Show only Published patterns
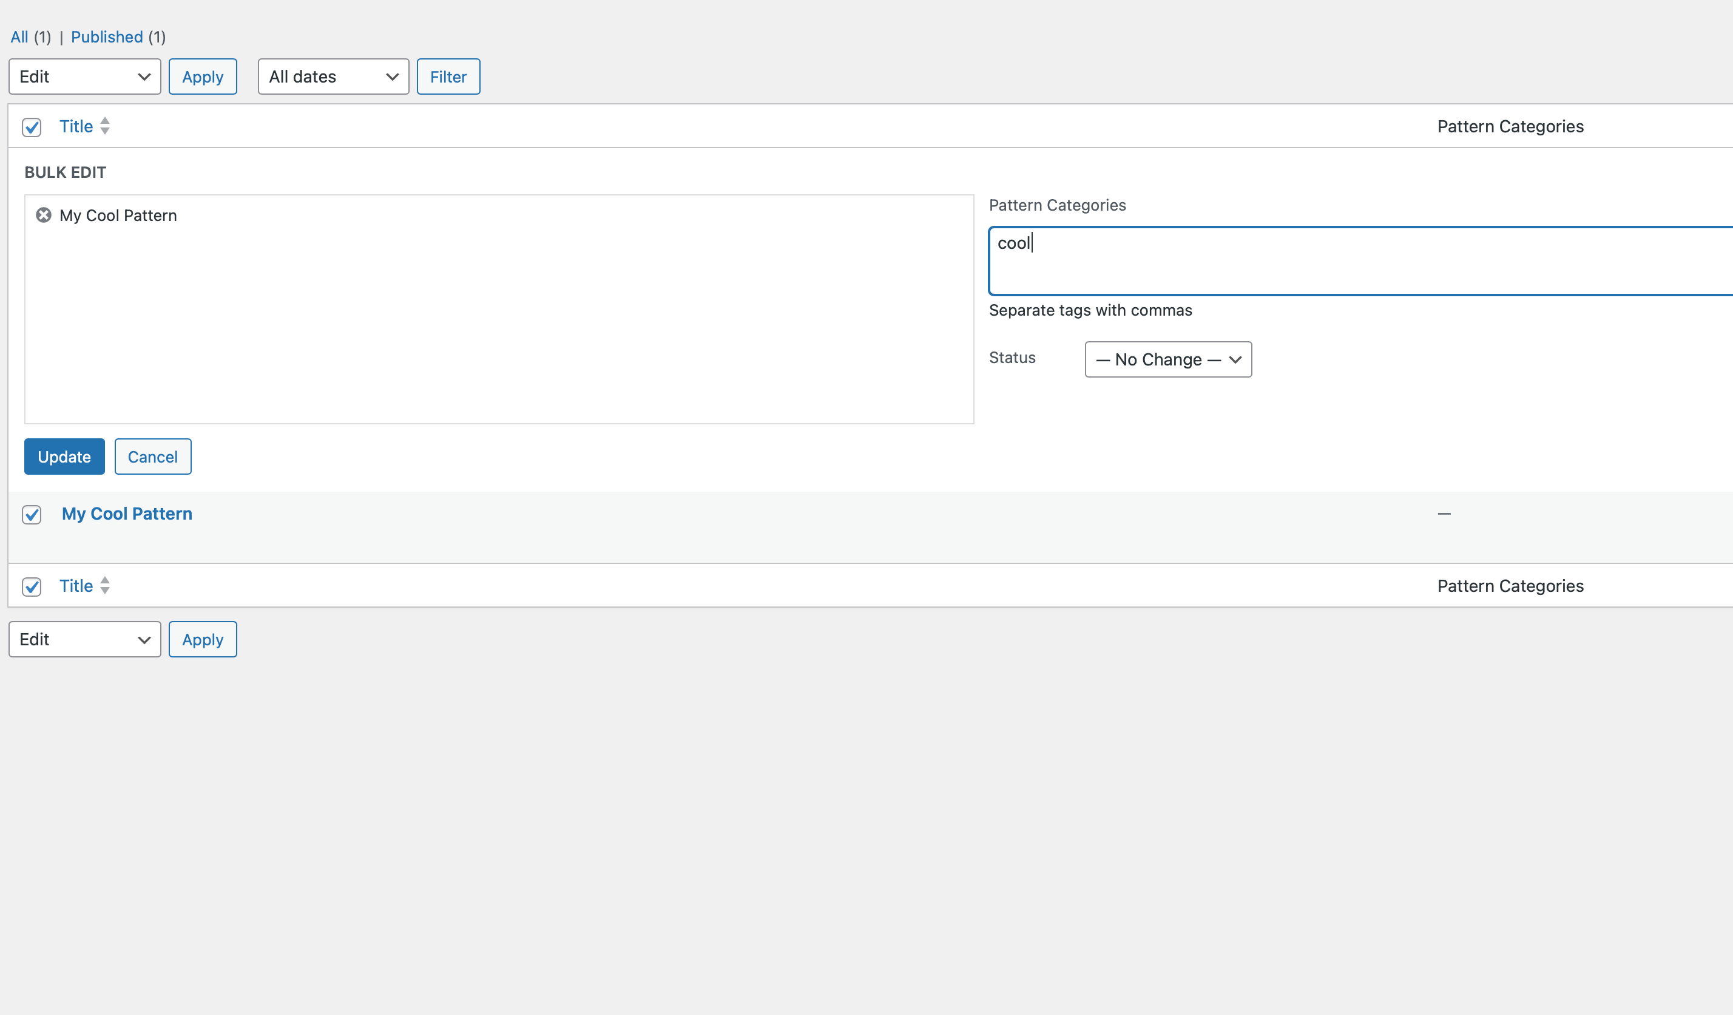 [107, 37]
